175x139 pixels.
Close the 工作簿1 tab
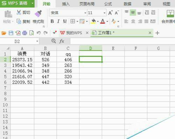[x=150, y=33]
